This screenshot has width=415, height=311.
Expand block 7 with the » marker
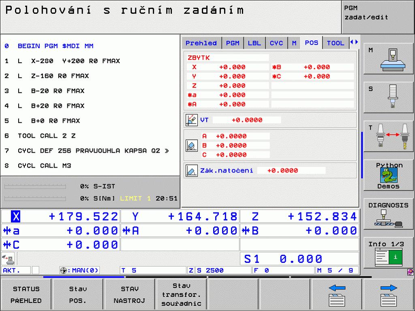click(167, 151)
